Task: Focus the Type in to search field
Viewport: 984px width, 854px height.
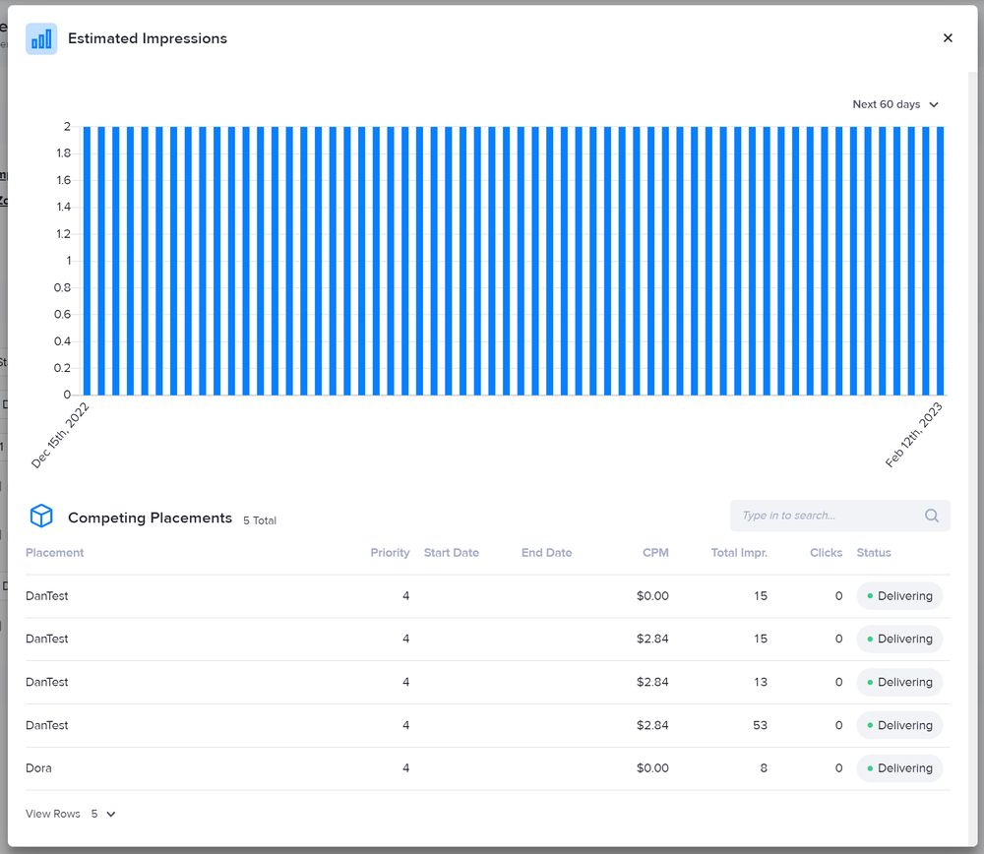Action: [839, 516]
